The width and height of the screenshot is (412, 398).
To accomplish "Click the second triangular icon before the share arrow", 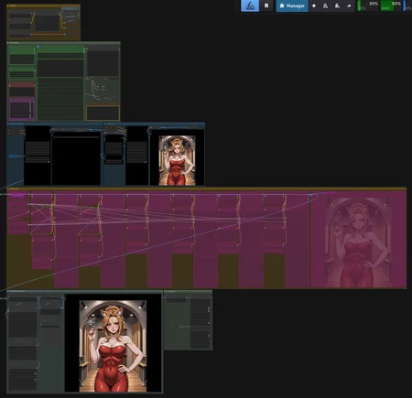I will point(337,5).
